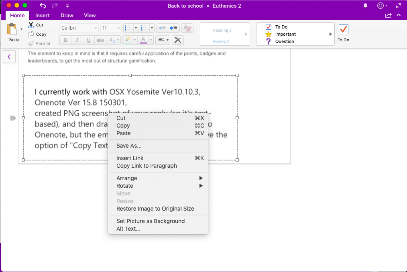The height and width of the screenshot is (272, 407).
Task: Open the bullet styles dropdown arrow
Action: 136,28
